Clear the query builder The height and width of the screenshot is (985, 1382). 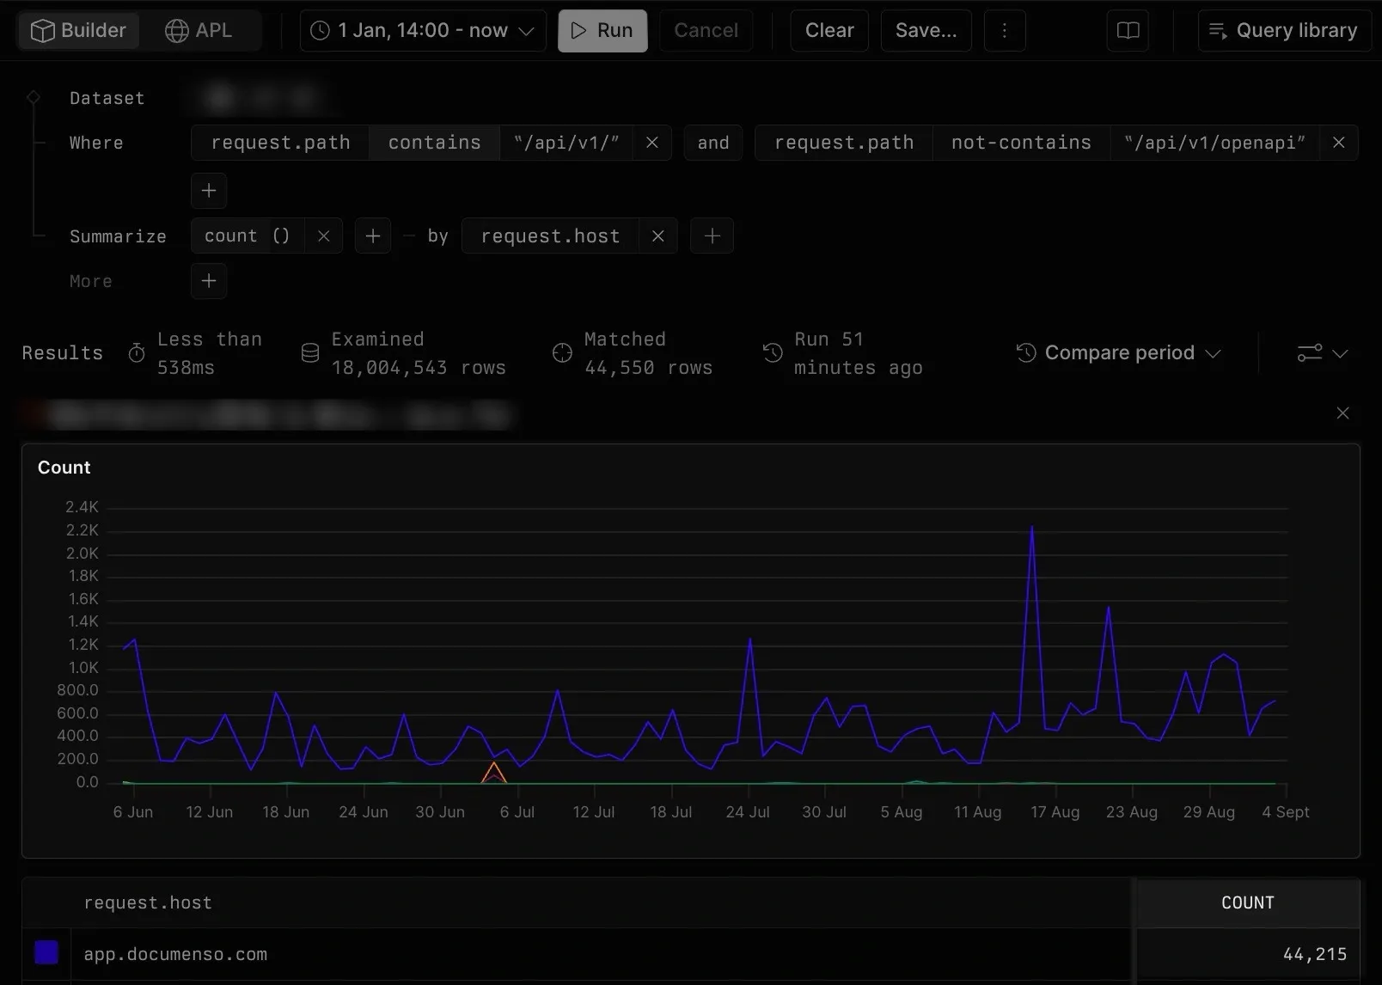(829, 30)
